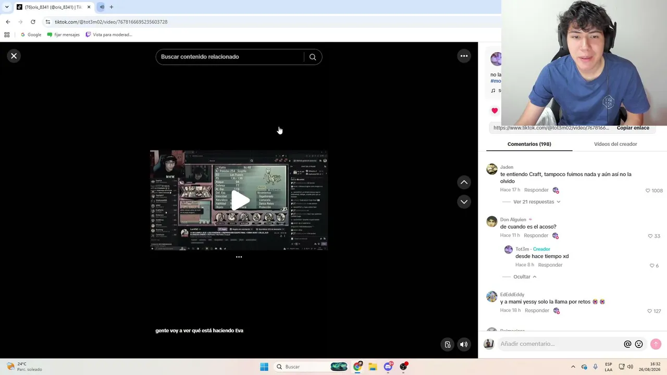Open the three dots below the video
Screen dimensions: 667x375
pos(239,257)
